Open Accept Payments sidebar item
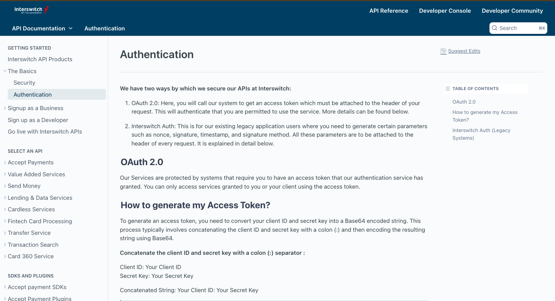555x301 pixels. [30, 162]
